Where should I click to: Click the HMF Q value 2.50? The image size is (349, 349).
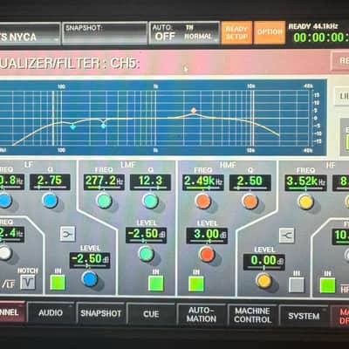[250, 182]
